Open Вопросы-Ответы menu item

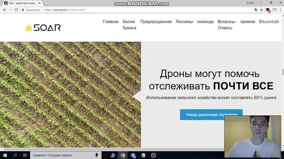tap(227, 25)
